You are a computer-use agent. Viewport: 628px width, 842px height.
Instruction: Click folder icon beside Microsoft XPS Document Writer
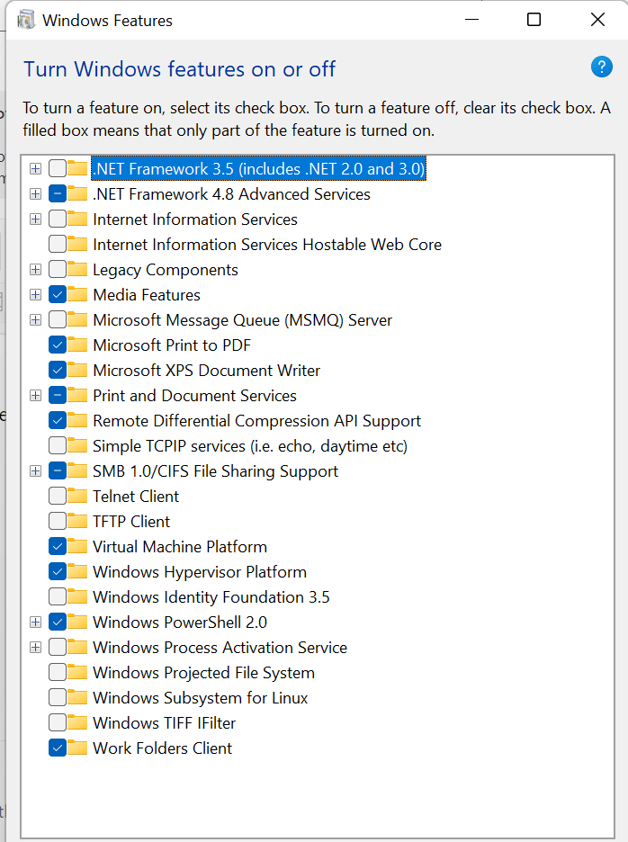click(77, 370)
